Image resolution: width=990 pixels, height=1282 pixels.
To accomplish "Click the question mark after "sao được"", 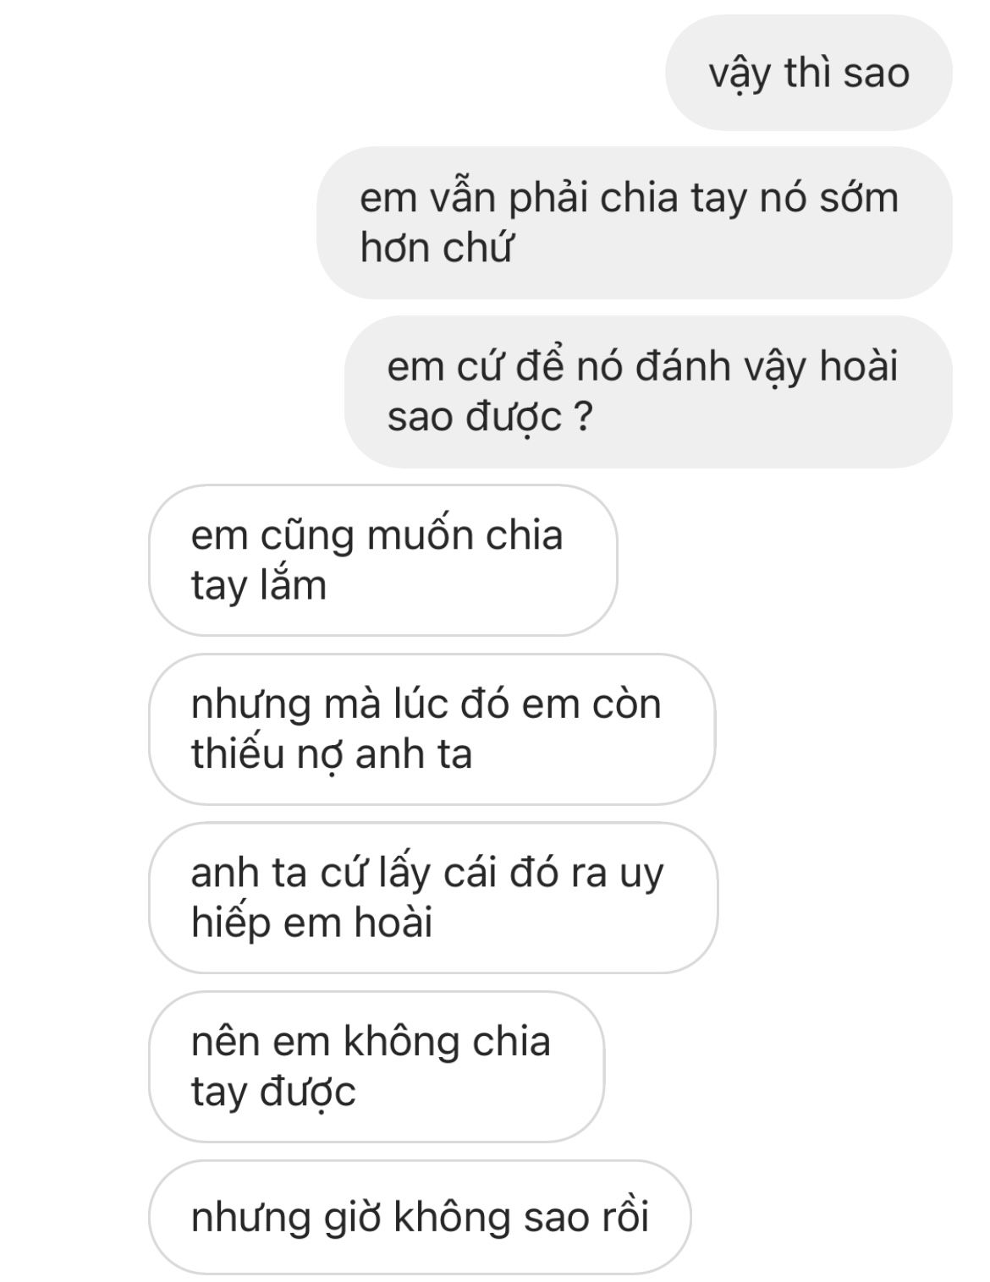I will click(582, 417).
